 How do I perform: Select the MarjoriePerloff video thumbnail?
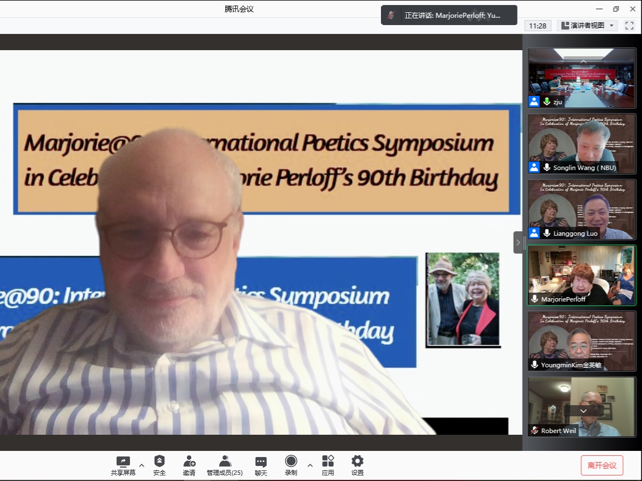click(x=581, y=275)
